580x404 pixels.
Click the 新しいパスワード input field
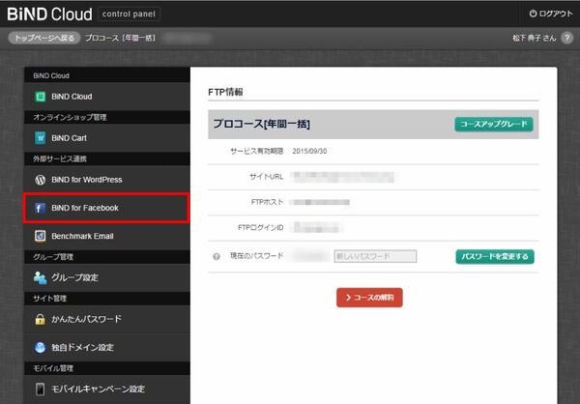pos(375,256)
